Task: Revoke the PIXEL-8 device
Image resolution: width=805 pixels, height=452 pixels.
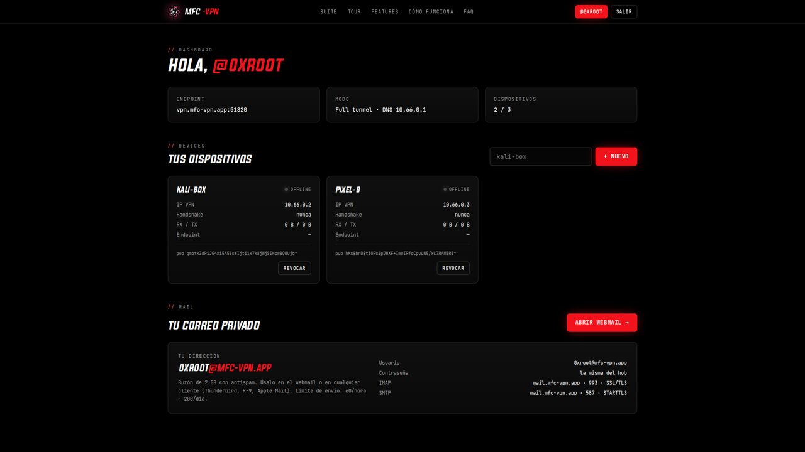Action: click(x=453, y=268)
